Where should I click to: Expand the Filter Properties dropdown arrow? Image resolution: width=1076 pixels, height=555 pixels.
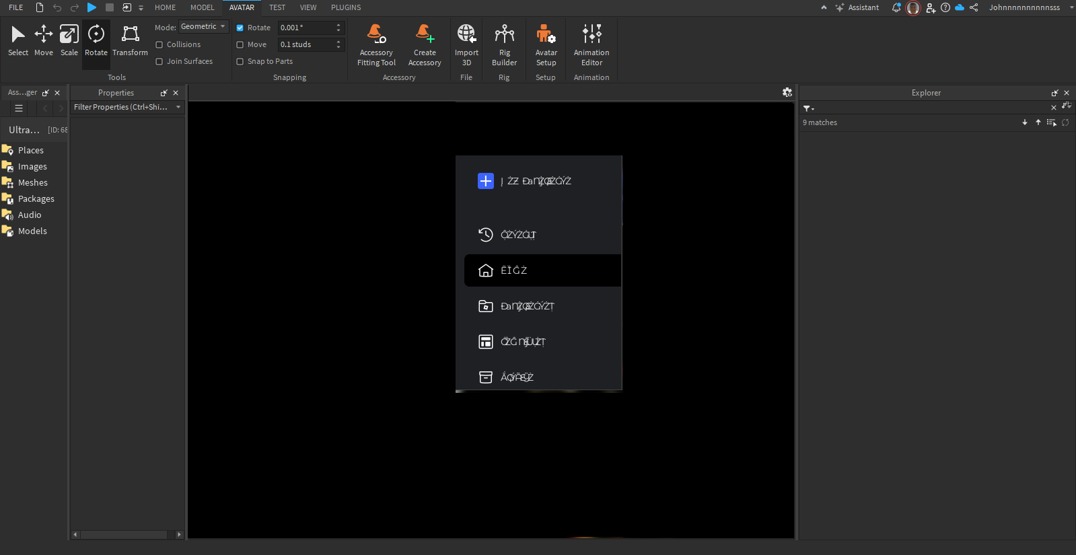(178, 108)
